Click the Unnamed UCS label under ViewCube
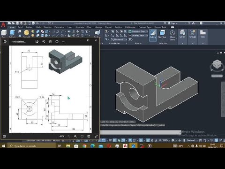 pyautogui.click(x=217, y=76)
